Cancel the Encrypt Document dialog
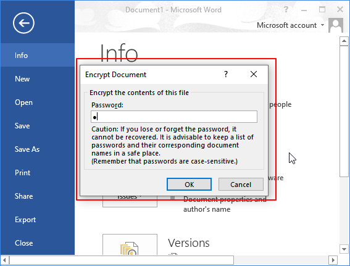The height and width of the screenshot is (266, 350). click(x=241, y=185)
